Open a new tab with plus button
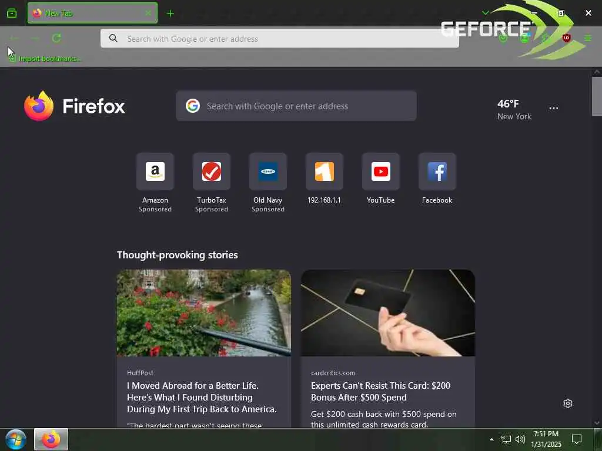Image resolution: width=602 pixels, height=451 pixels. 170,14
